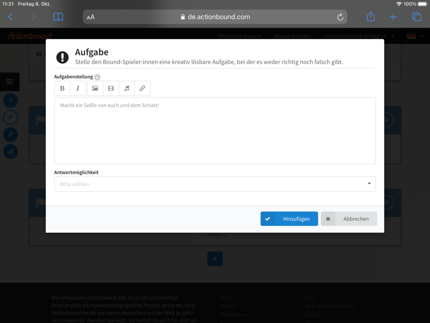430x323 pixels.
Task: Open the Safari share sheet
Action: coord(370,17)
